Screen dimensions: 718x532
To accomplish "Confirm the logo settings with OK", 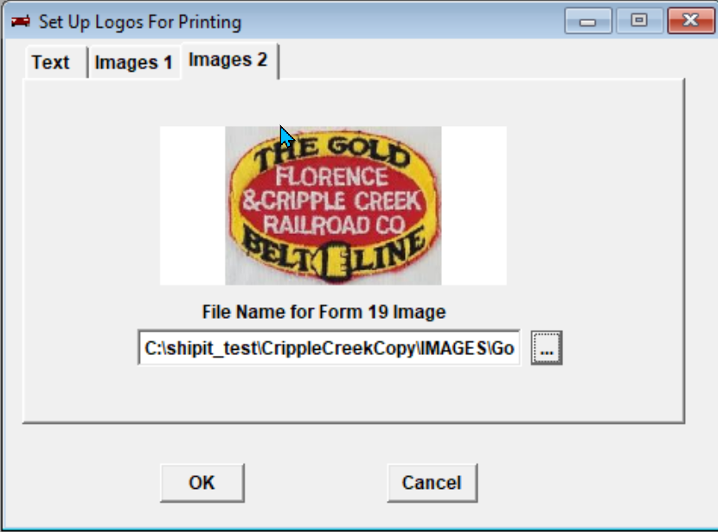I will pos(202,483).
